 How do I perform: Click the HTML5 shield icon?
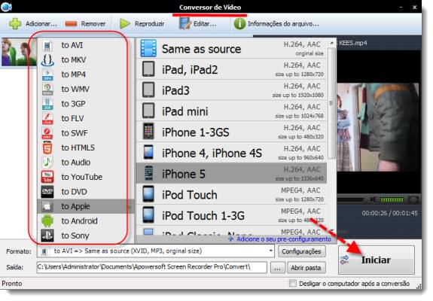click(47, 148)
